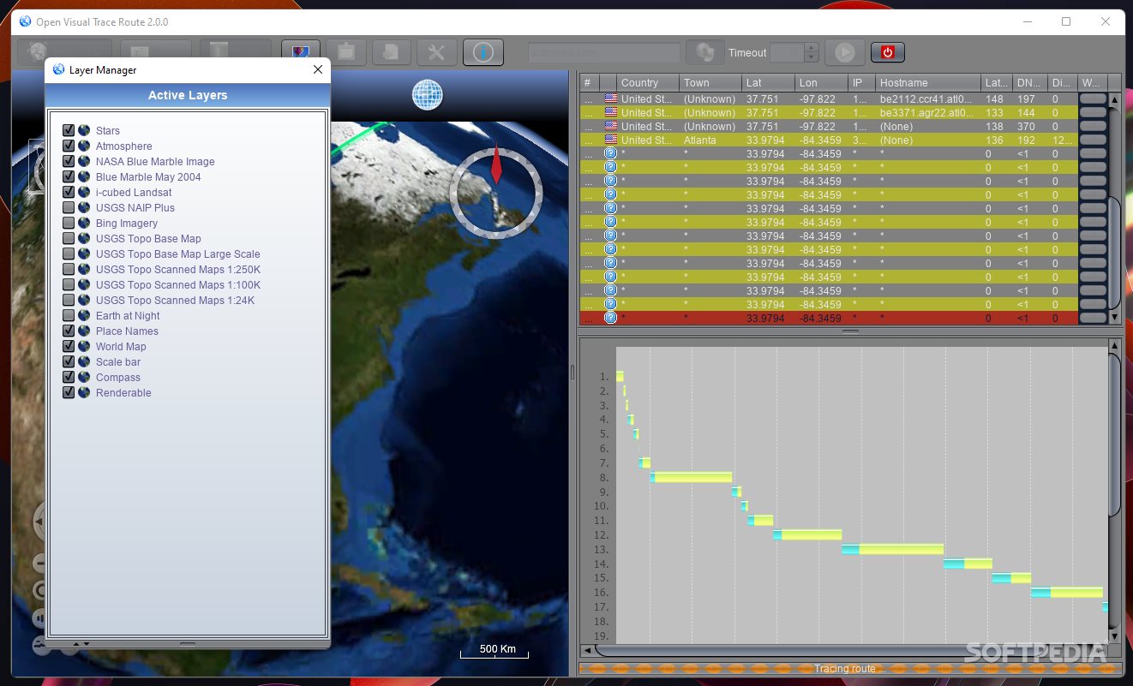Click the USGS Topo Scanned Maps 1:100K label

(178, 285)
